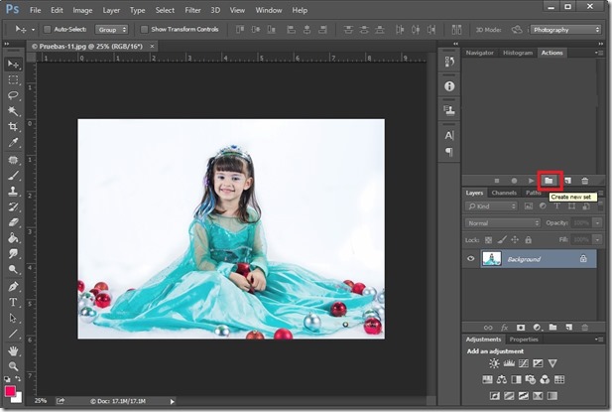Select the Brush tool

tap(13, 176)
